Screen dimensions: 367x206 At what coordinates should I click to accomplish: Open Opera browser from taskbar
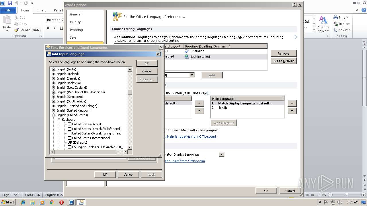point(61,202)
